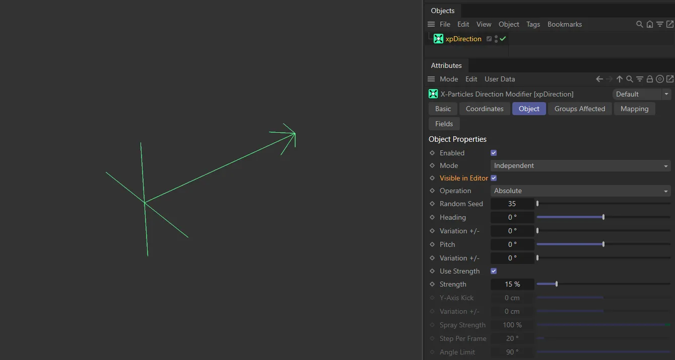Click the Random Seed input field
This screenshot has width=675, height=360.
pos(512,204)
